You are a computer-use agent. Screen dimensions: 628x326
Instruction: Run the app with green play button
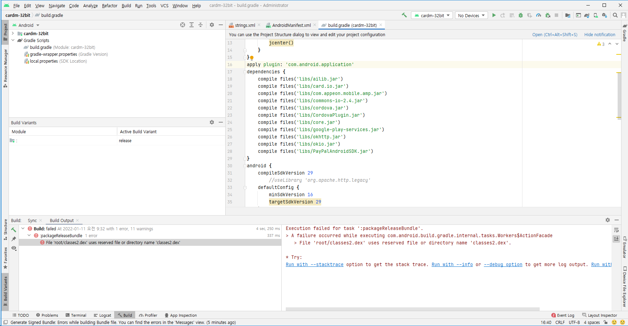pyautogui.click(x=494, y=15)
